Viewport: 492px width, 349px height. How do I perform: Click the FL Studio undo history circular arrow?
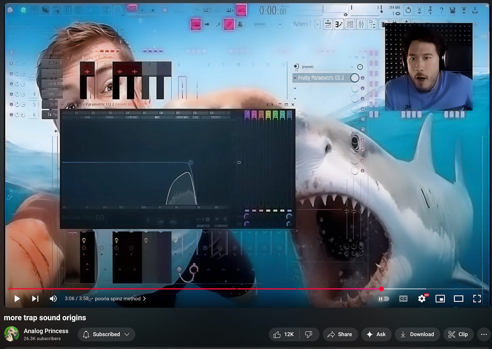click(408, 10)
